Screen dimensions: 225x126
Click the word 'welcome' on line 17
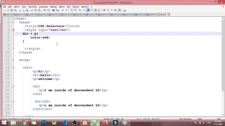(45, 79)
